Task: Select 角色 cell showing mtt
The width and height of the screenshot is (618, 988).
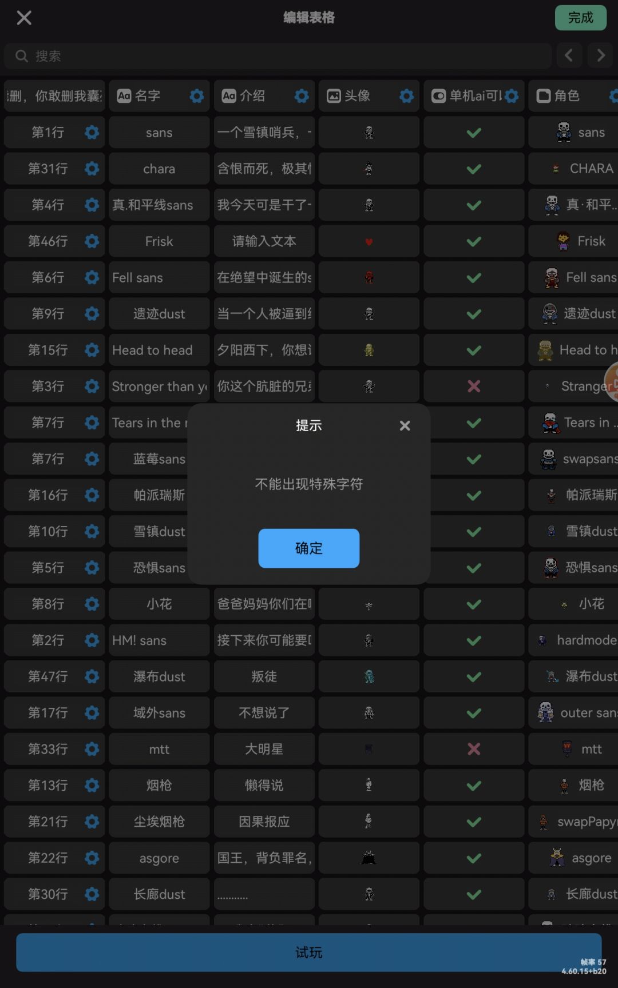Action: [573, 749]
